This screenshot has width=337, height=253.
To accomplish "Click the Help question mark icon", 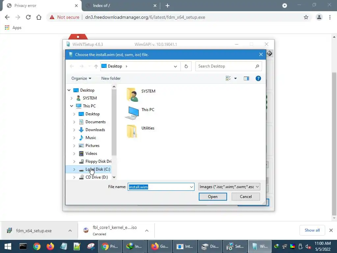I will coord(258,78).
